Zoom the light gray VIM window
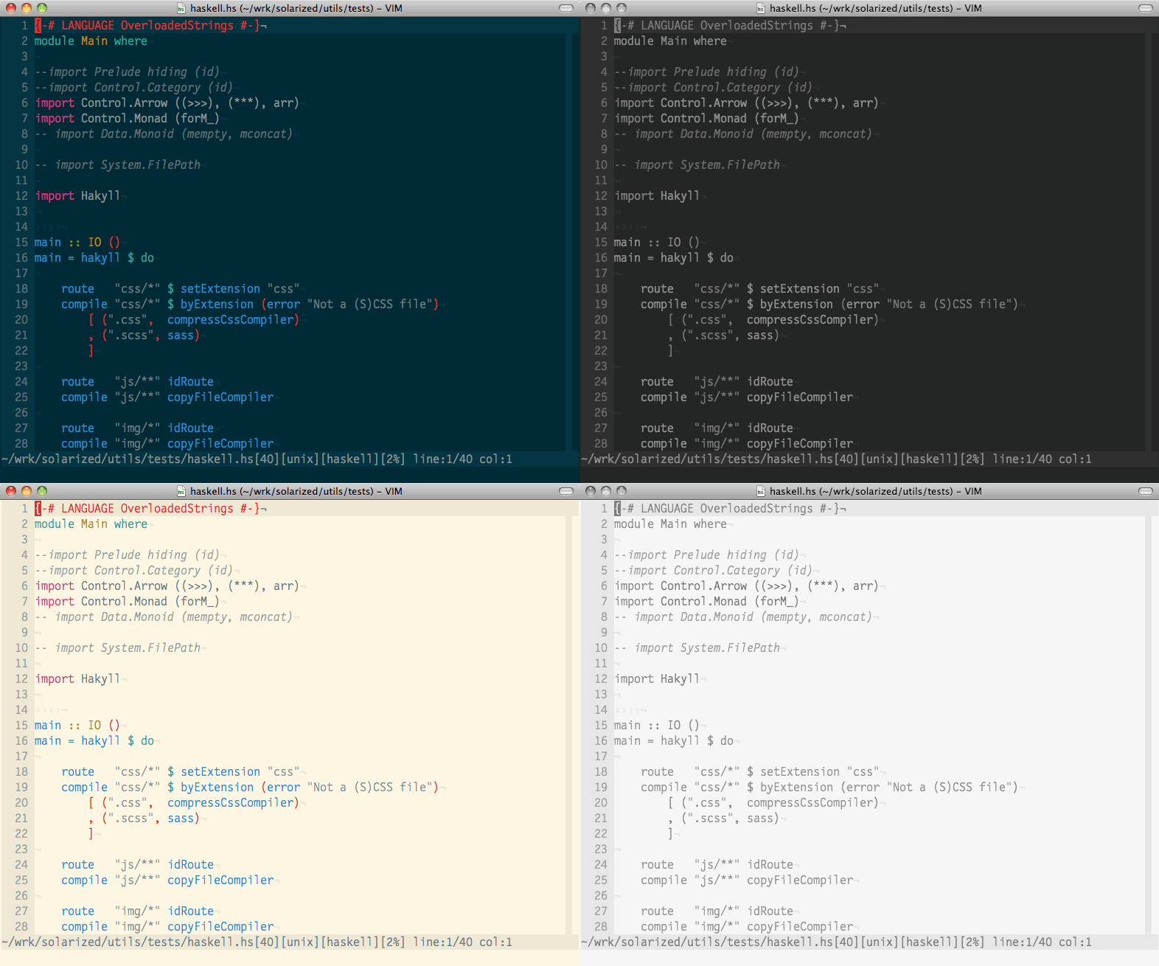Screen dimensions: 1159x966 pyautogui.click(x=622, y=491)
